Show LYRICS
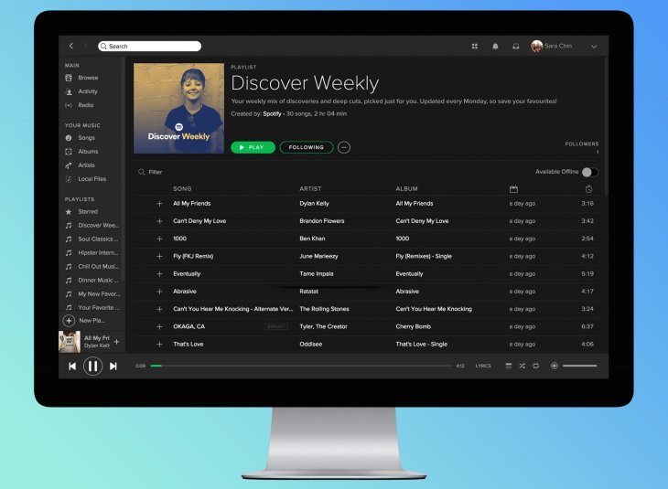Image resolution: width=668 pixels, height=489 pixels. 483,366
